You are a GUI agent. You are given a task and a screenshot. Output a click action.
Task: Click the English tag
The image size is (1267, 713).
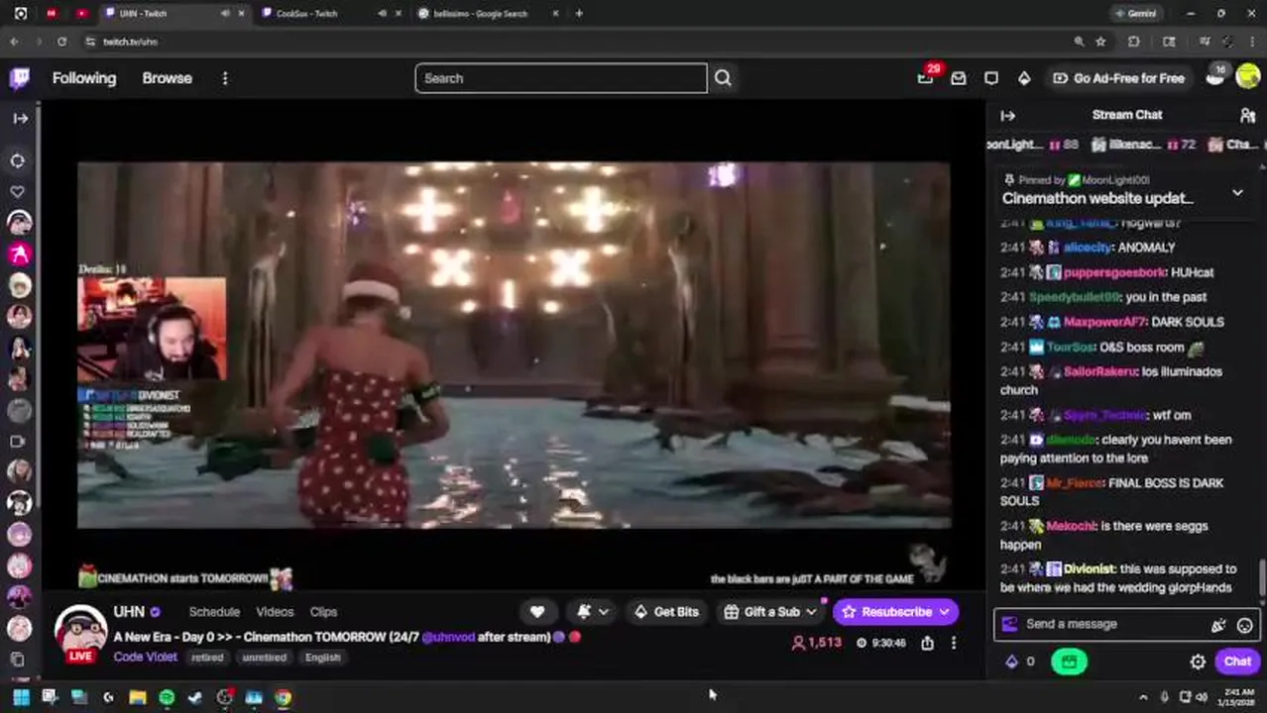[322, 658]
